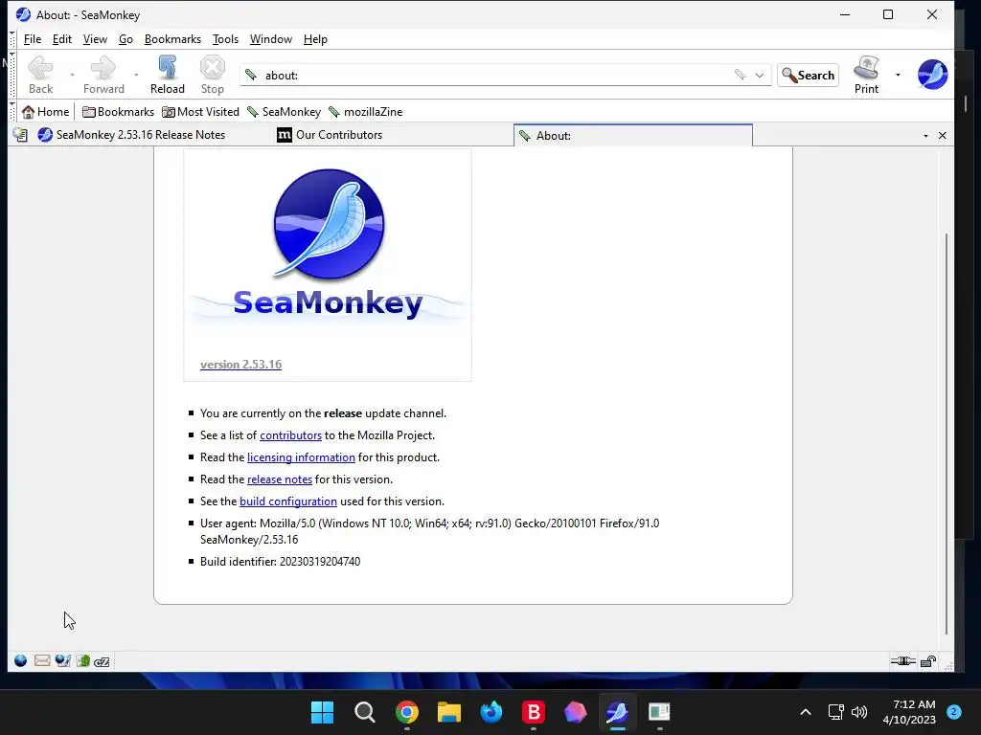Viewport: 981px width, 735px height.
Task: Click the Stop loading button
Action: click(212, 75)
